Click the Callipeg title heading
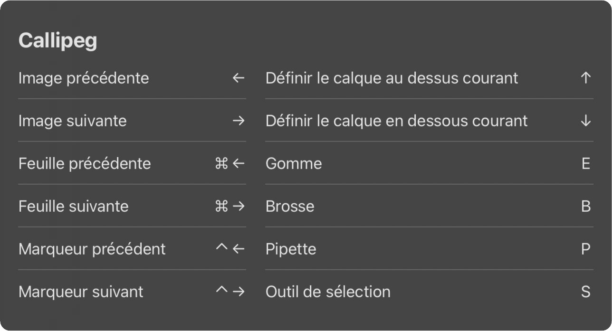Screen dimensions: 612x331 tap(58, 40)
